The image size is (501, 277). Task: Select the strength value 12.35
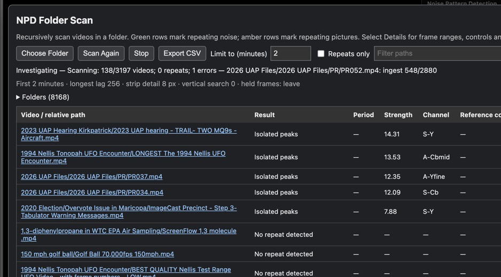(392, 176)
